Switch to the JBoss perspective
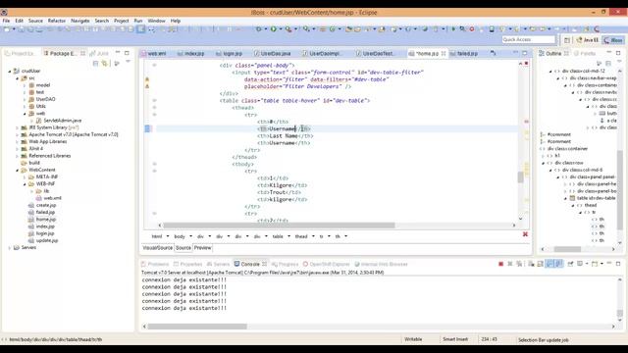 tap(613, 40)
